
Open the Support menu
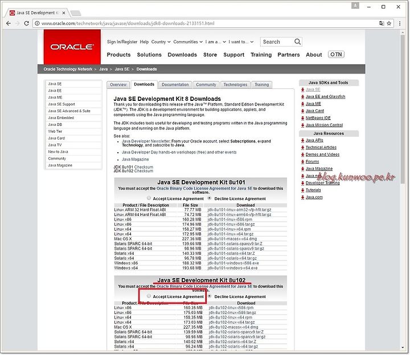click(234, 55)
